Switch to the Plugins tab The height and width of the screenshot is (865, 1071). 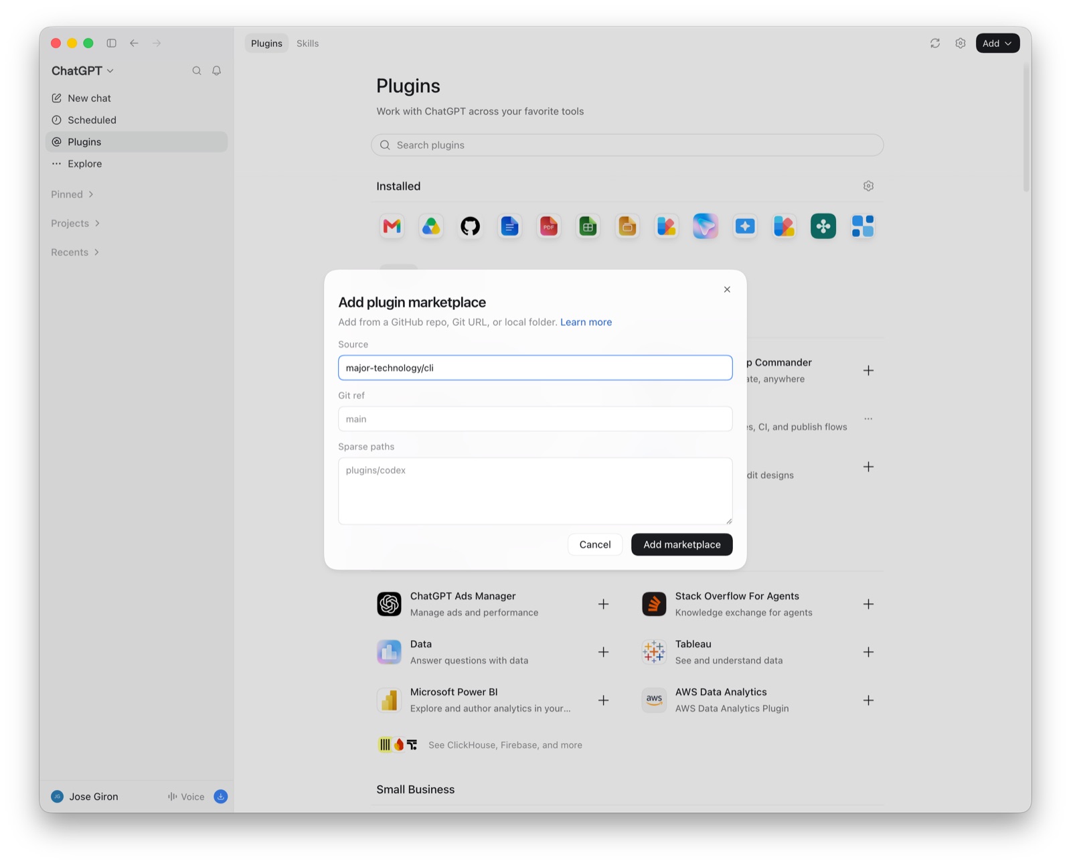click(266, 44)
